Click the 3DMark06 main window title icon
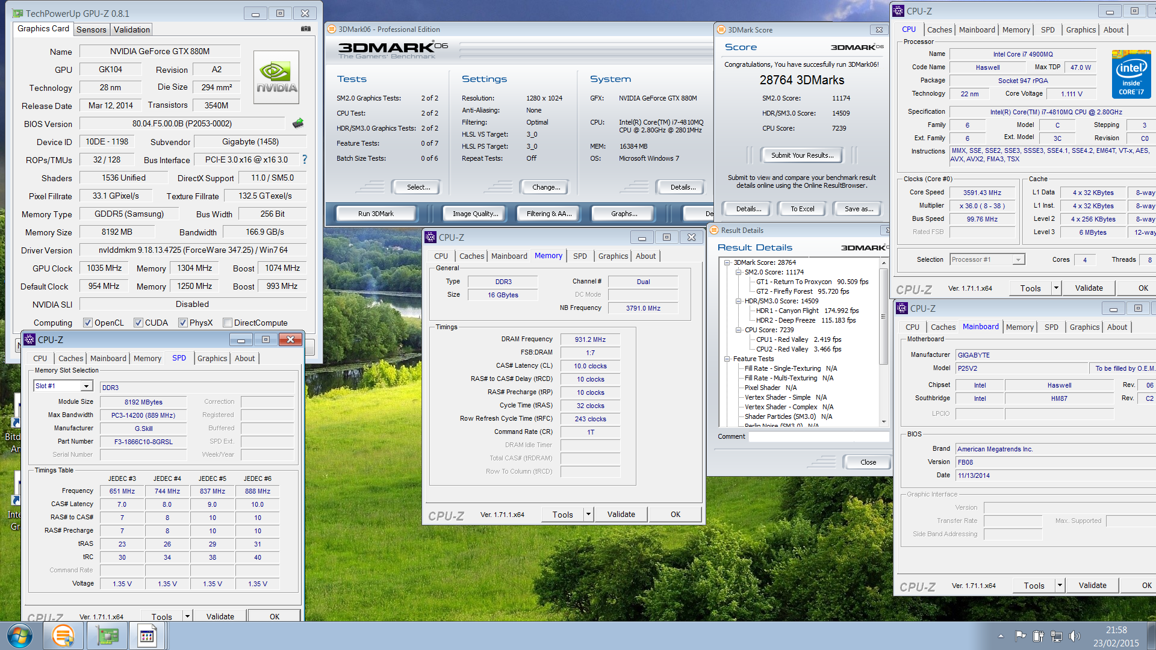 click(332, 29)
